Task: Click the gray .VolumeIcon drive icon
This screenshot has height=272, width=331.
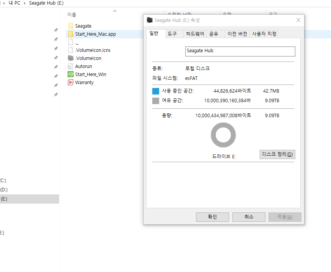Action: 71,58
